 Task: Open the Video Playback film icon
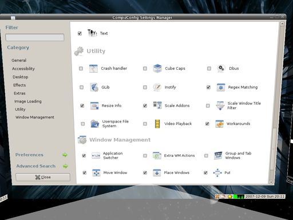157,124
